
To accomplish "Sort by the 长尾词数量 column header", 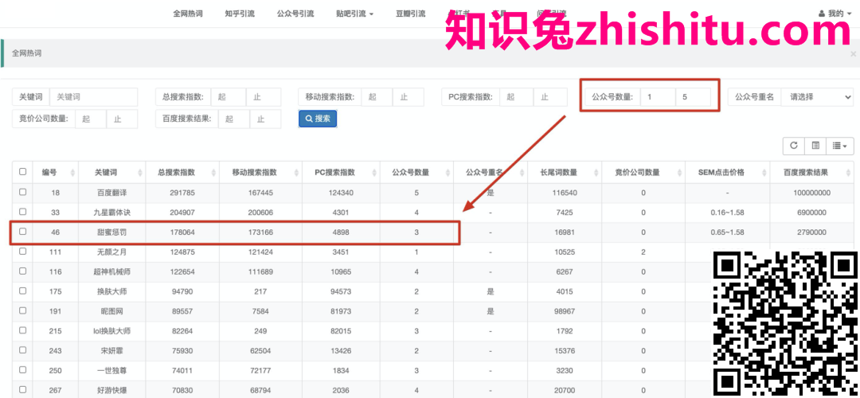I will (x=565, y=172).
